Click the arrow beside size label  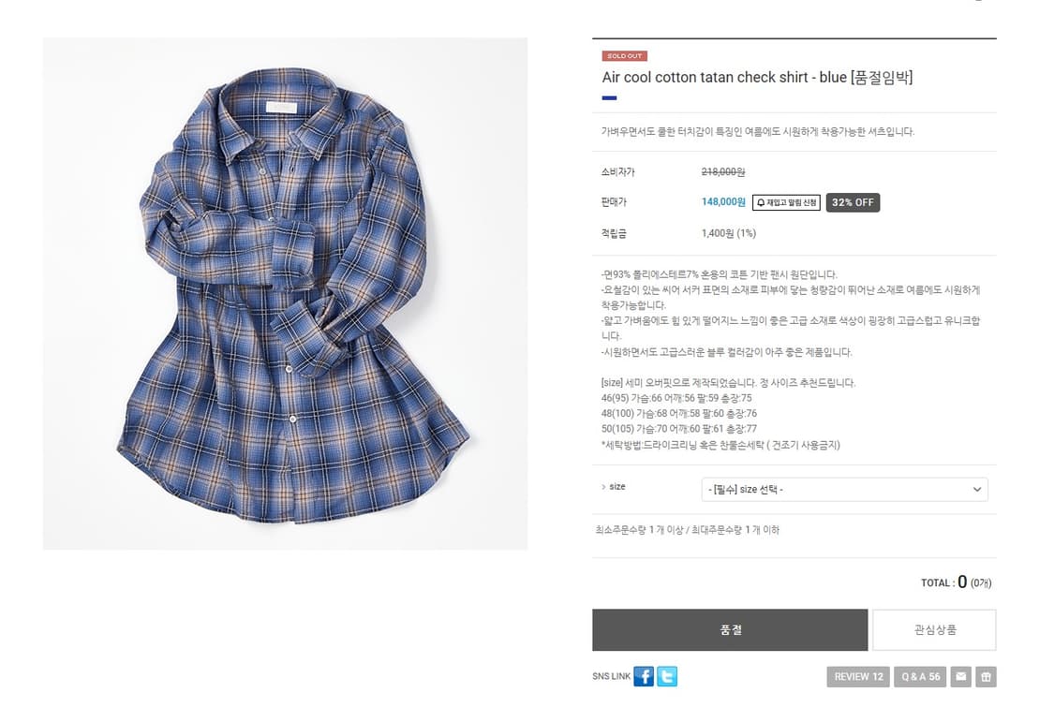[603, 487]
